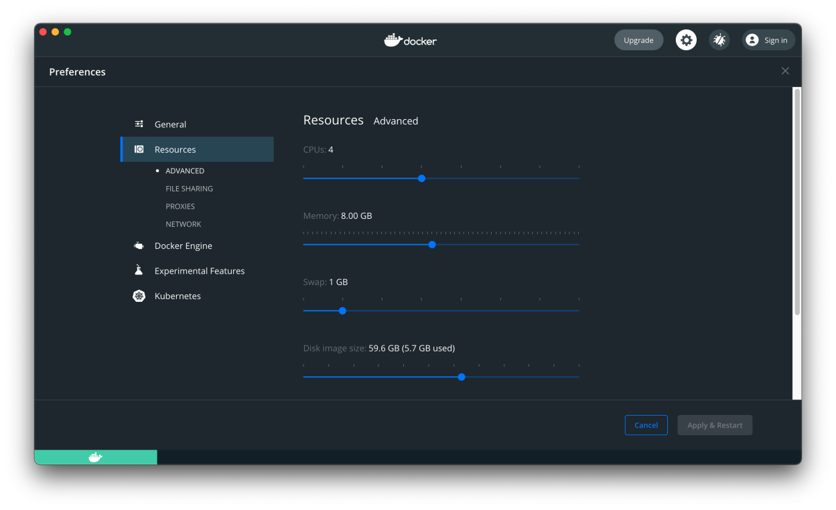Click the macOS yellow minimize button

[55, 31]
